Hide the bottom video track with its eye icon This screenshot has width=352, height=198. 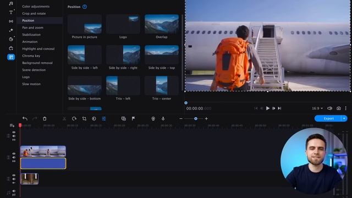point(14,175)
